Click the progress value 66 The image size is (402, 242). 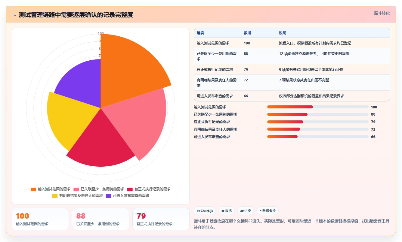tap(373, 137)
